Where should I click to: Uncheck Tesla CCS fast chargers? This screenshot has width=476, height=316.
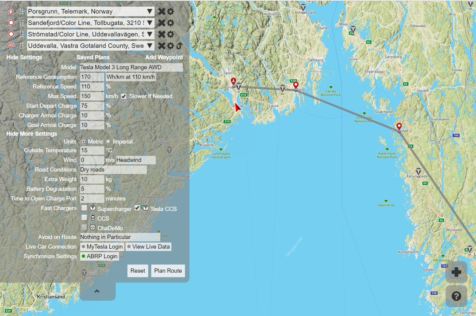click(x=137, y=208)
